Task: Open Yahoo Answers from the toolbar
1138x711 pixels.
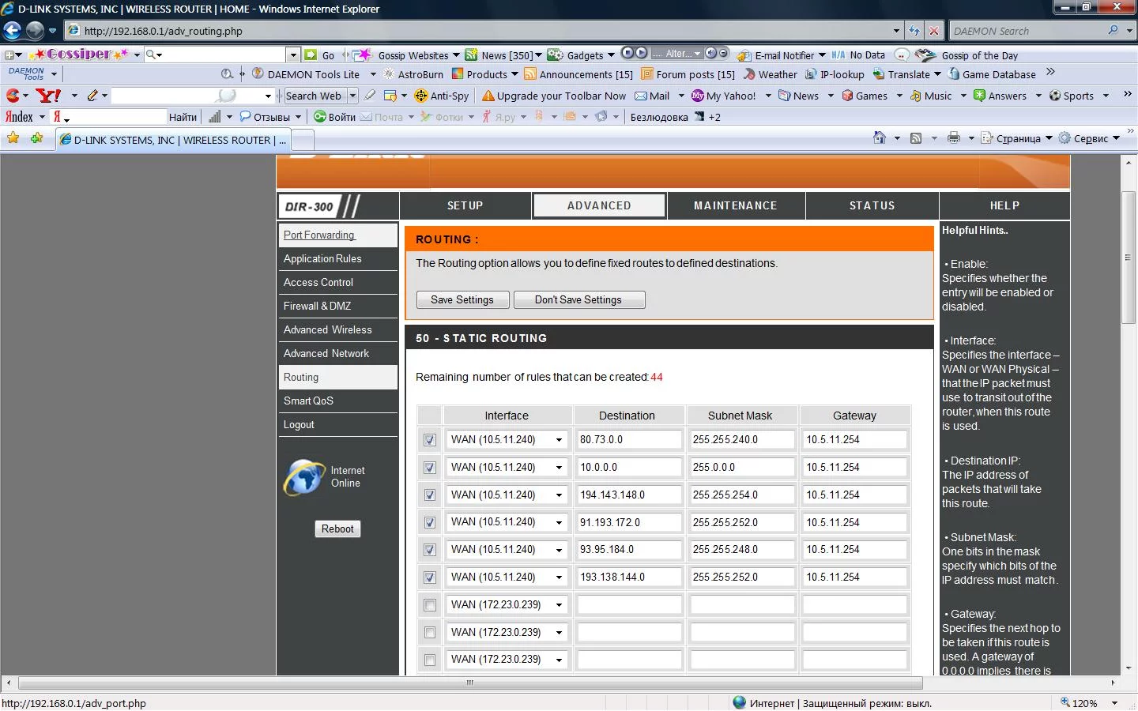Action: [1000, 96]
